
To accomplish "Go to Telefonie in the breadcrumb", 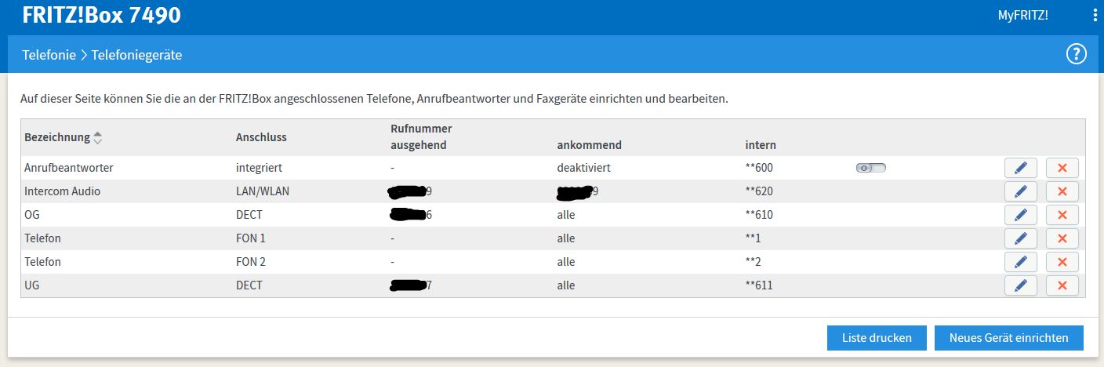I will [x=49, y=55].
